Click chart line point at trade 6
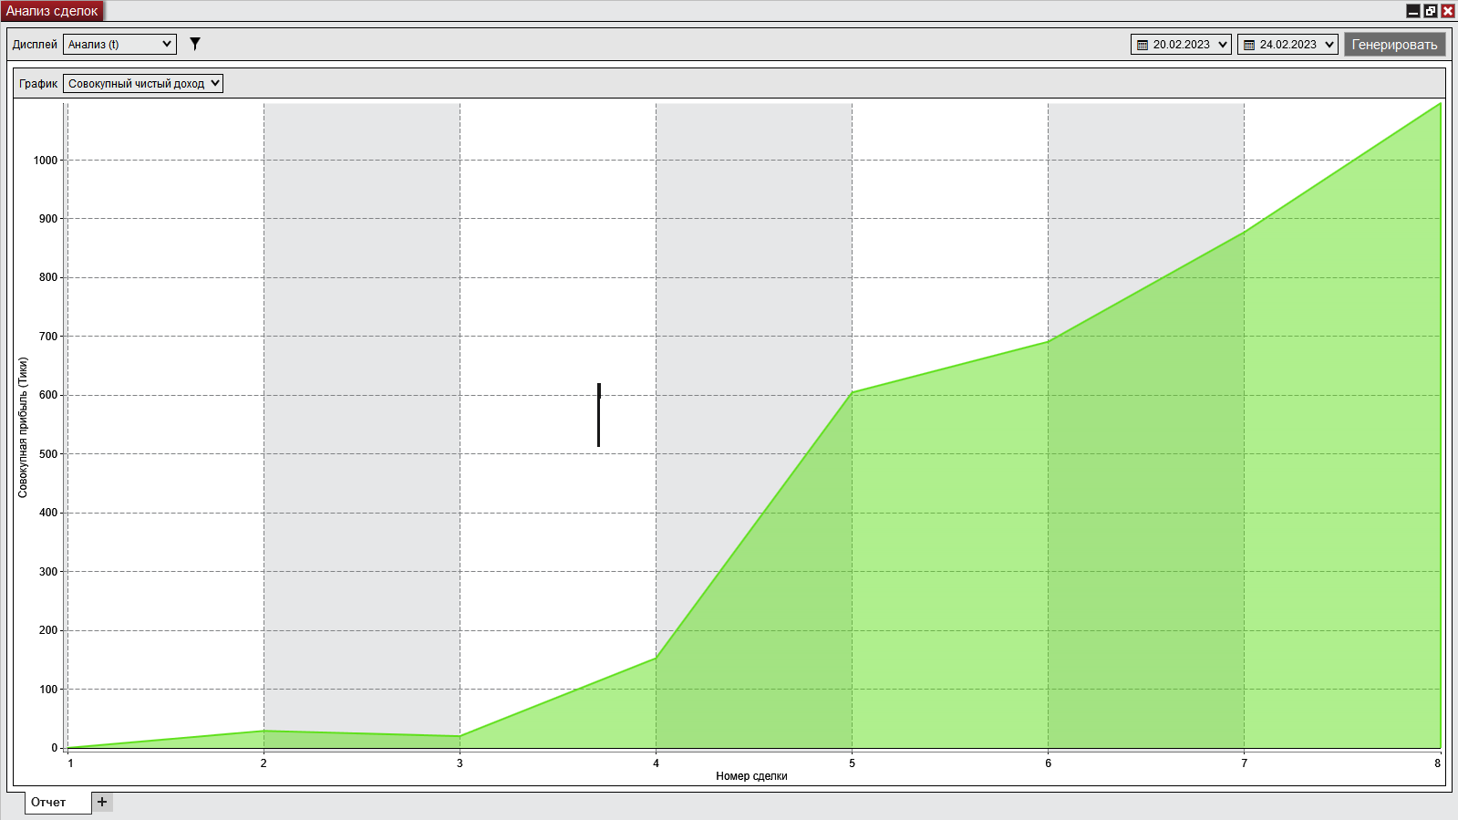Viewport: 1458px width, 820px height. click(x=1048, y=341)
